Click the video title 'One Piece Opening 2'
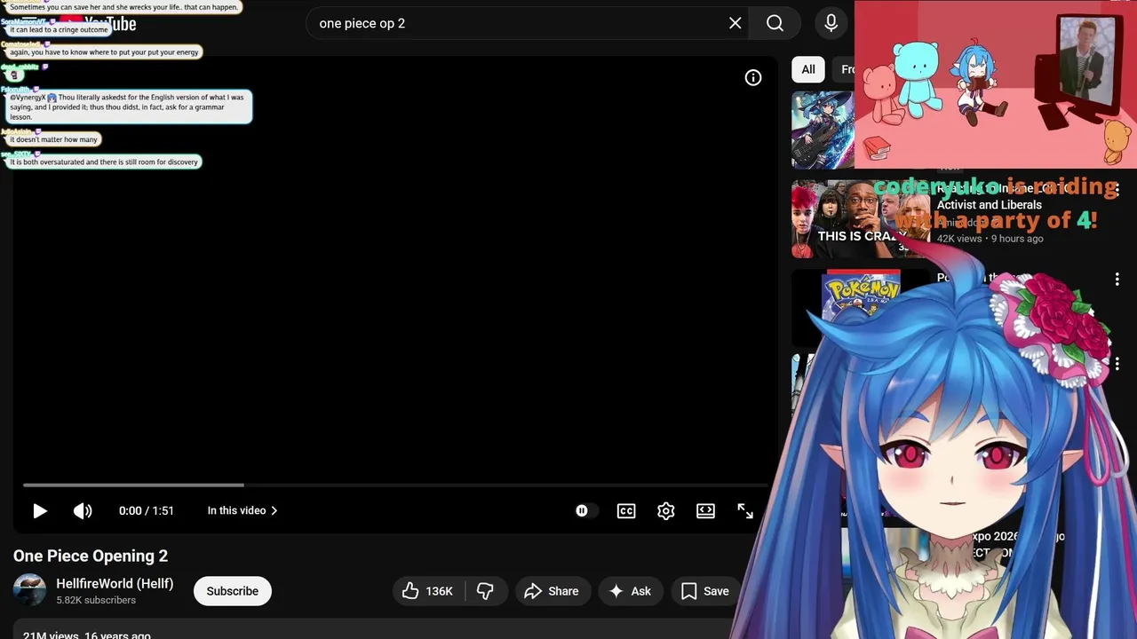 pyautogui.click(x=91, y=556)
